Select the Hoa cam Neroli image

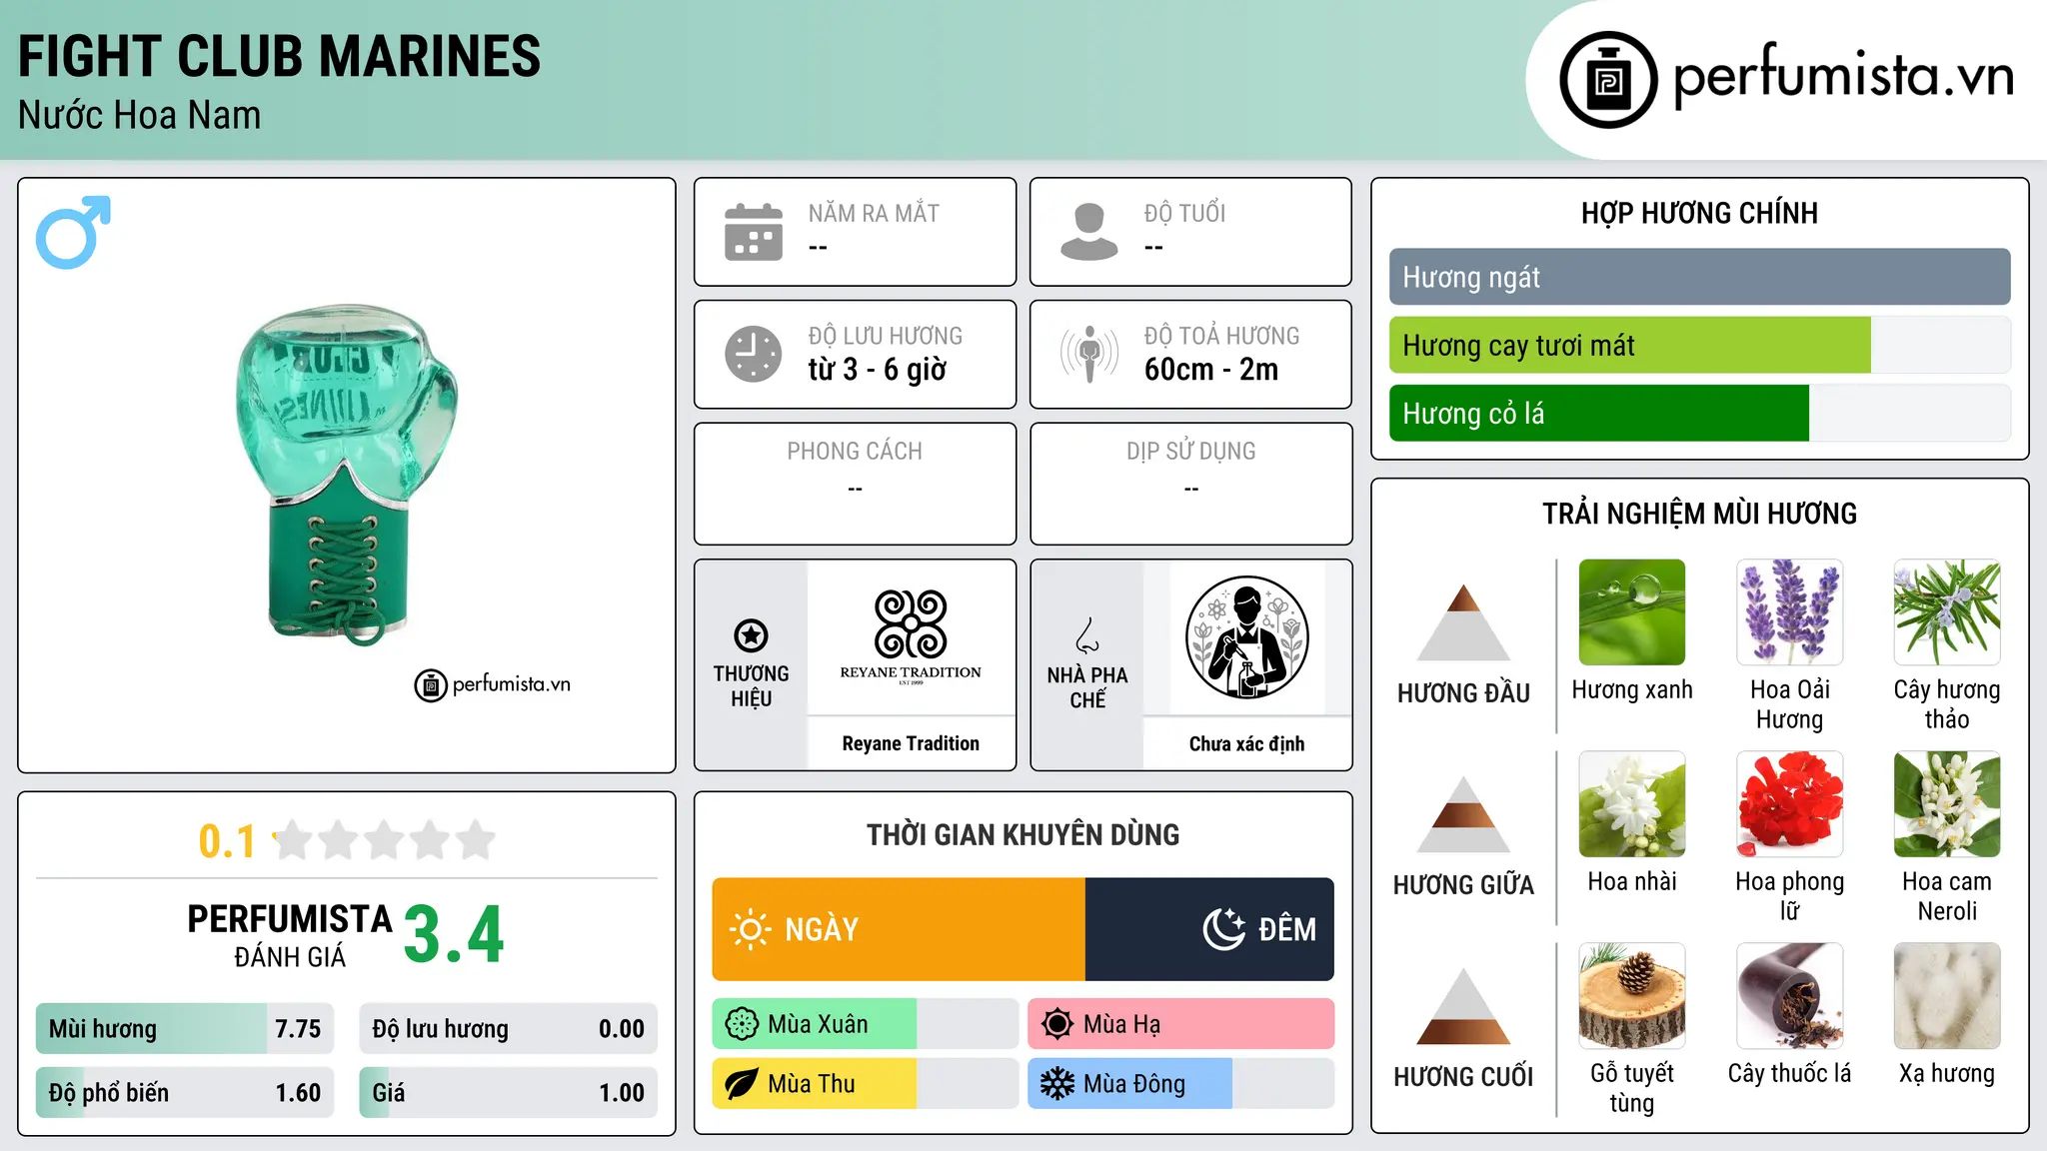tap(1947, 804)
